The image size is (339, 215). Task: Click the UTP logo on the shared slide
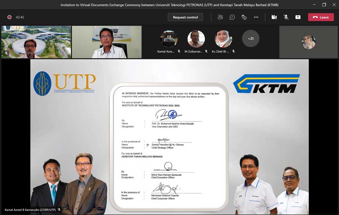[x=64, y=83]
